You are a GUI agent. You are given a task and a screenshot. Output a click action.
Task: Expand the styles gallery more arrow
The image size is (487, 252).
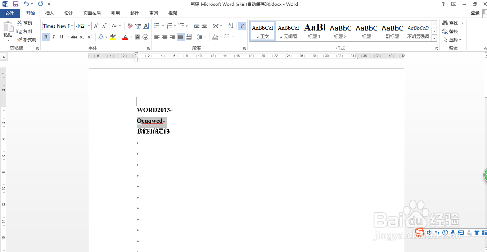pos(434,38)
